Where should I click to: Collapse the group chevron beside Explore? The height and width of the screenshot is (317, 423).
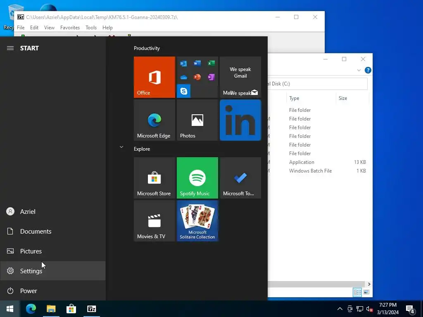(121, 147)
